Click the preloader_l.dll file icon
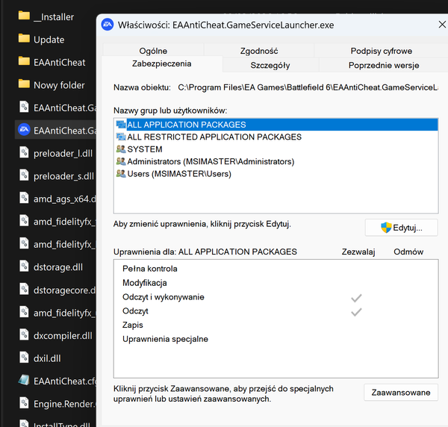 tap(24, 154)
